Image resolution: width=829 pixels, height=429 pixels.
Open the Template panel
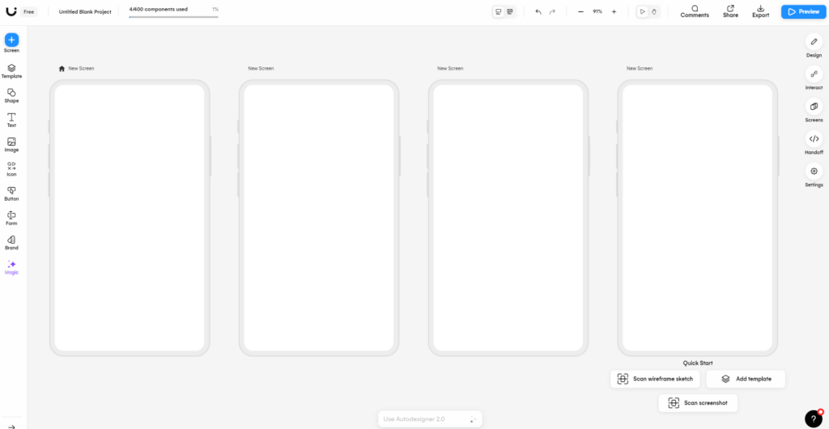(x=11, y=70)
